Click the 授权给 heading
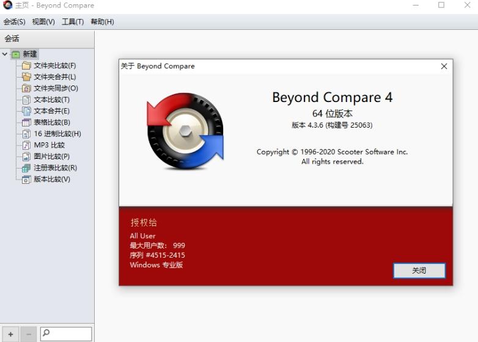 pos(144,223)
